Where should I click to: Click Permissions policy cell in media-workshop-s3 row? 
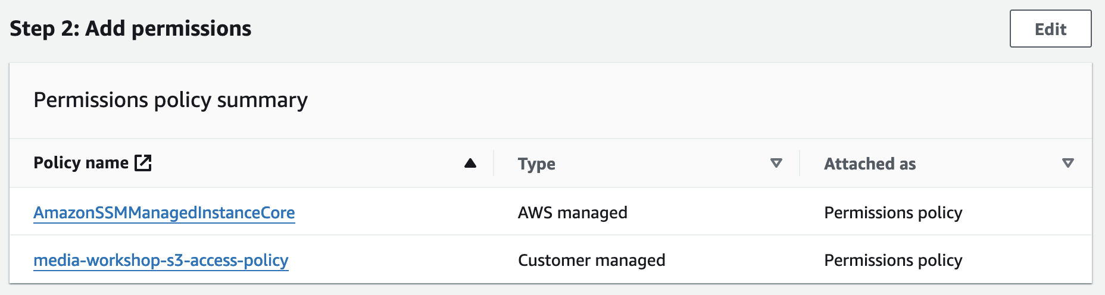pos(893,261)
